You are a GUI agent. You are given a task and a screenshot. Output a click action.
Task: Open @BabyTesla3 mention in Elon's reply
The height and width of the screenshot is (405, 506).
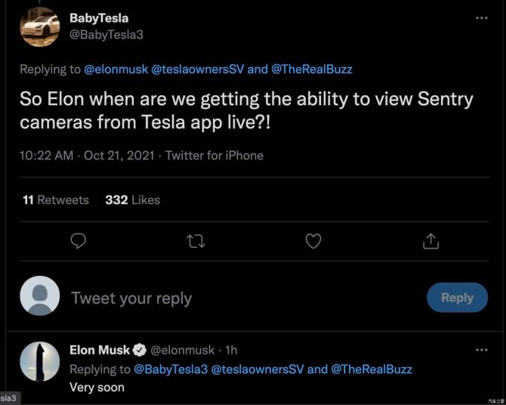click(169, 369)
